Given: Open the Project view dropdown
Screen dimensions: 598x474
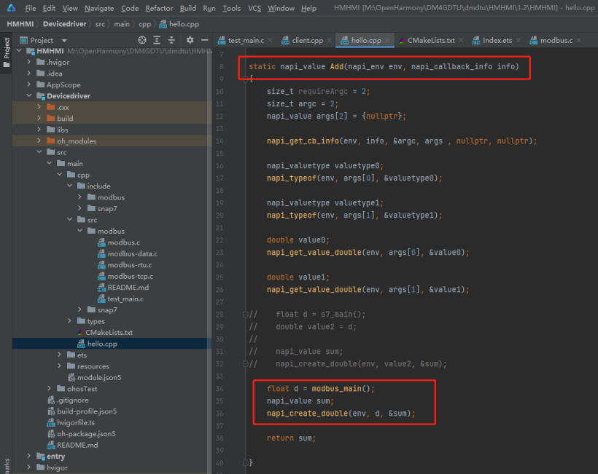Looking at the screenshot, I should coord(64,40).
